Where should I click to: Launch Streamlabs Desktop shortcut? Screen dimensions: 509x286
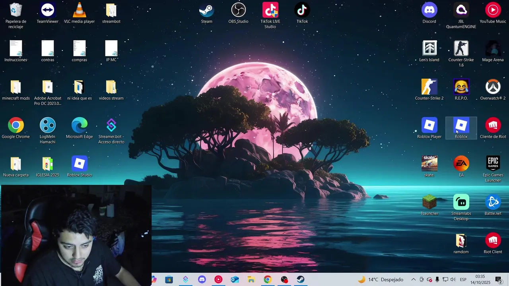point(461,208)
